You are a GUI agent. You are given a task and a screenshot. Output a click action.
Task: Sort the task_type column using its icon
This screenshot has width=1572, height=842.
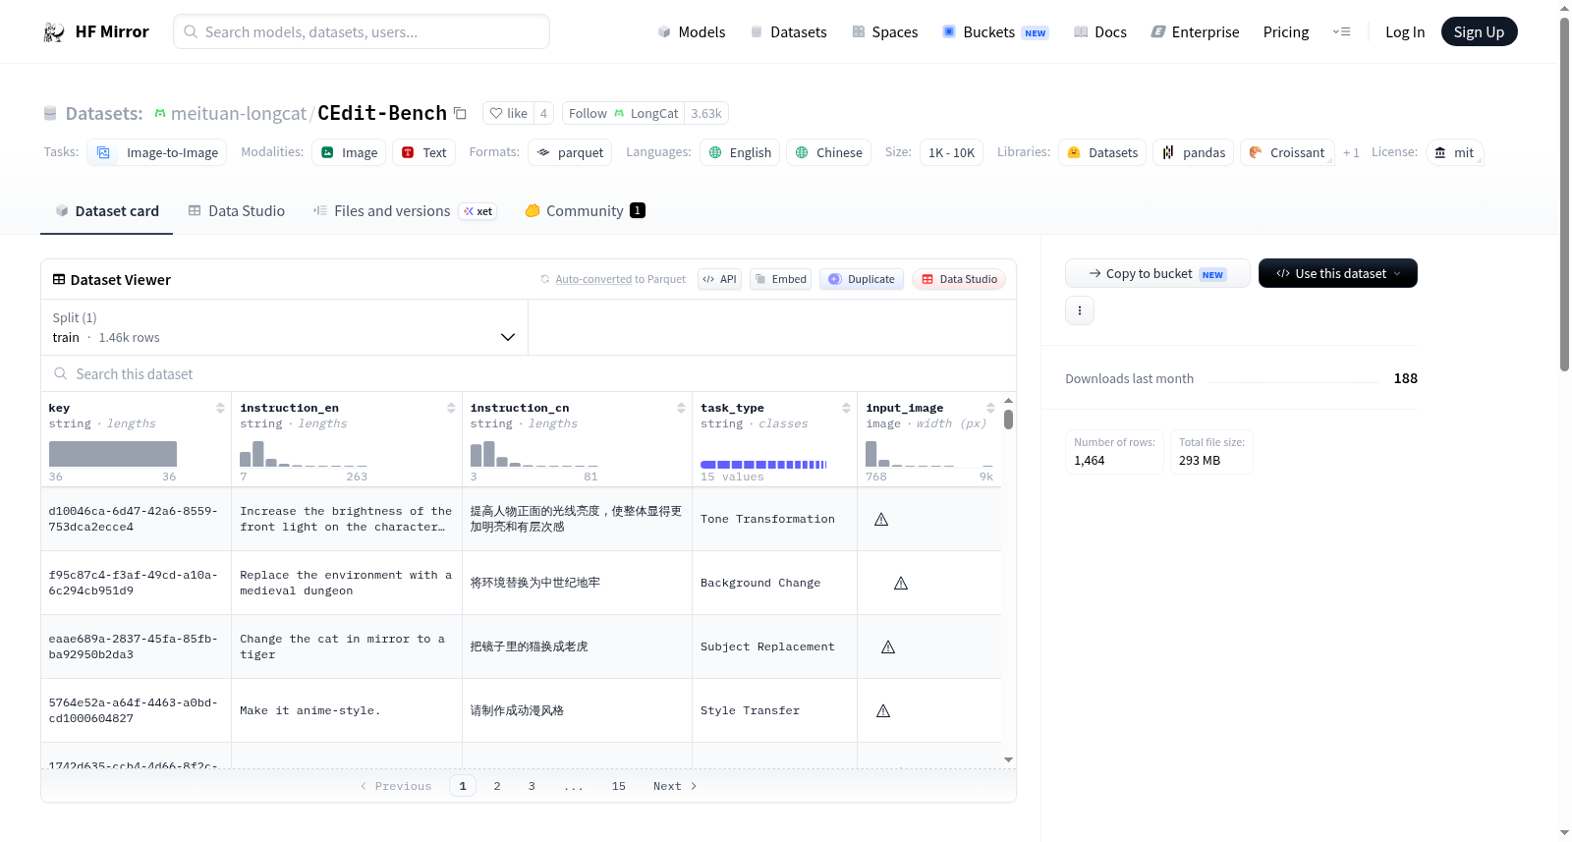[846, 408]
